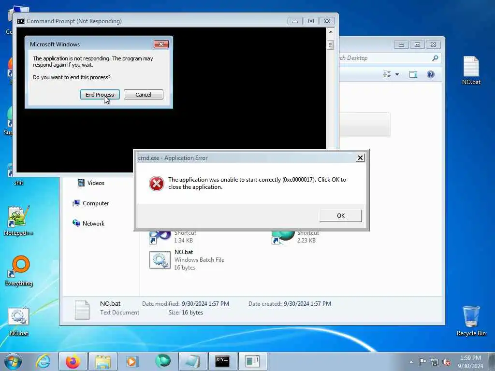Select the Everything desktop shortcut
The image size is (495, 371).
click(x=19, y=271)
